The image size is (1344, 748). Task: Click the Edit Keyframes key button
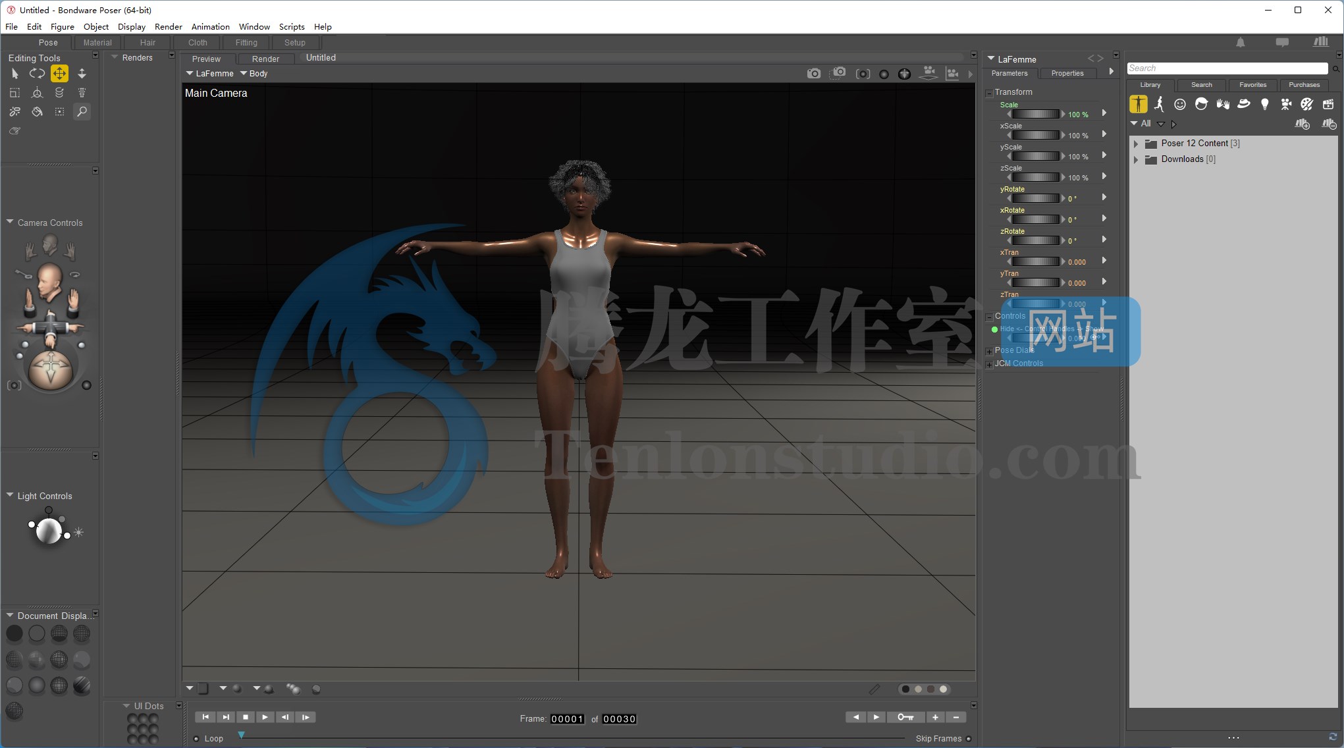click(905, 717)
